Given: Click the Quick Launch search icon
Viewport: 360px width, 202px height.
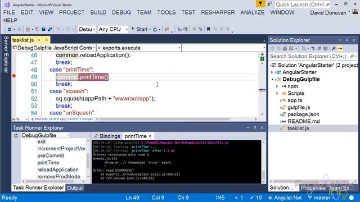Looking at the screenshot, I should (328, 4).
